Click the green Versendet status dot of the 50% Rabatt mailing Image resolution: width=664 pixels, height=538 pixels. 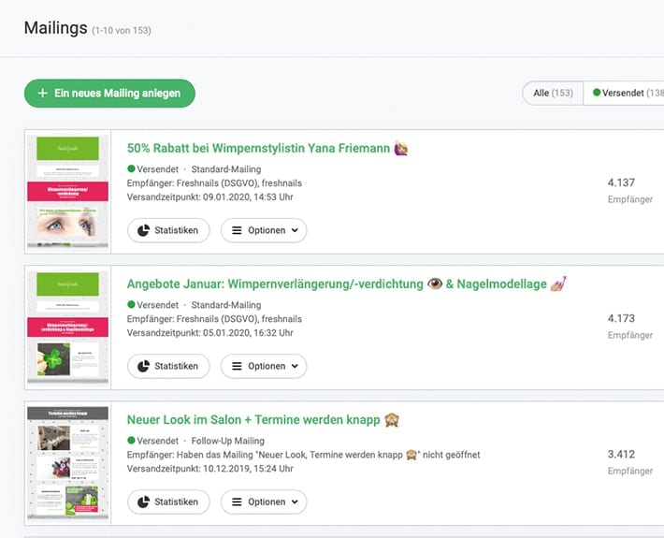pos(131,168)
